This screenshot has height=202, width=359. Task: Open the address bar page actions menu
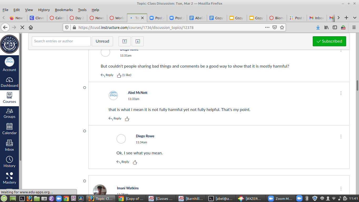(x=267, y=27)
